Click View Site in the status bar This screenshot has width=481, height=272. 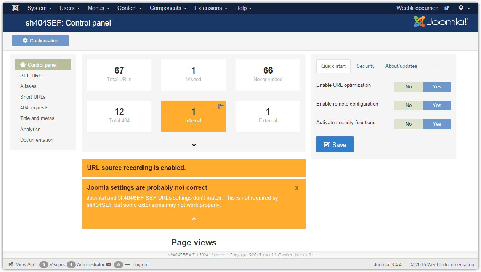[22, 264]
